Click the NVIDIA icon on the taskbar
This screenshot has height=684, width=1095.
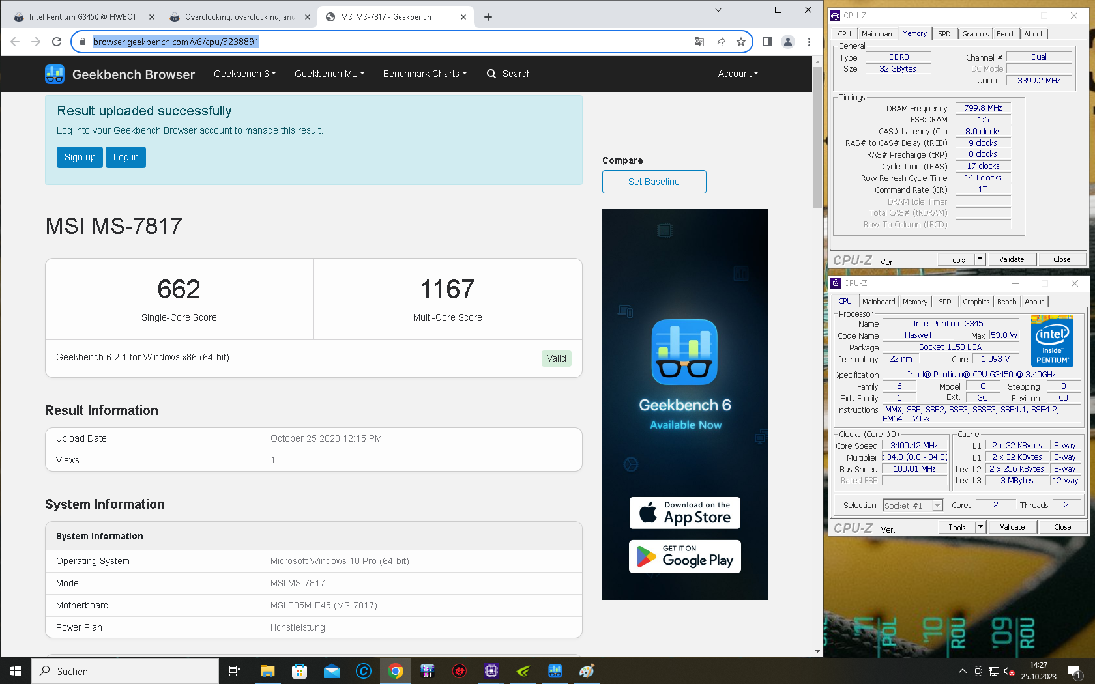click(x=523, y=671)
